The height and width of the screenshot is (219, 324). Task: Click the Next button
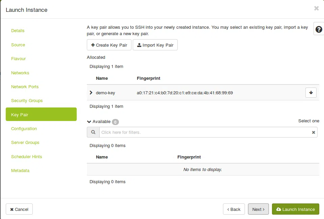click(x=258, y=209)
